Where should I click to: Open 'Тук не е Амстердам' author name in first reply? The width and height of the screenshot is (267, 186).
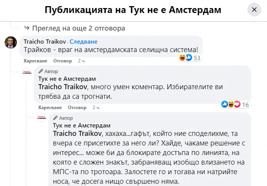(x=67, y=79)
